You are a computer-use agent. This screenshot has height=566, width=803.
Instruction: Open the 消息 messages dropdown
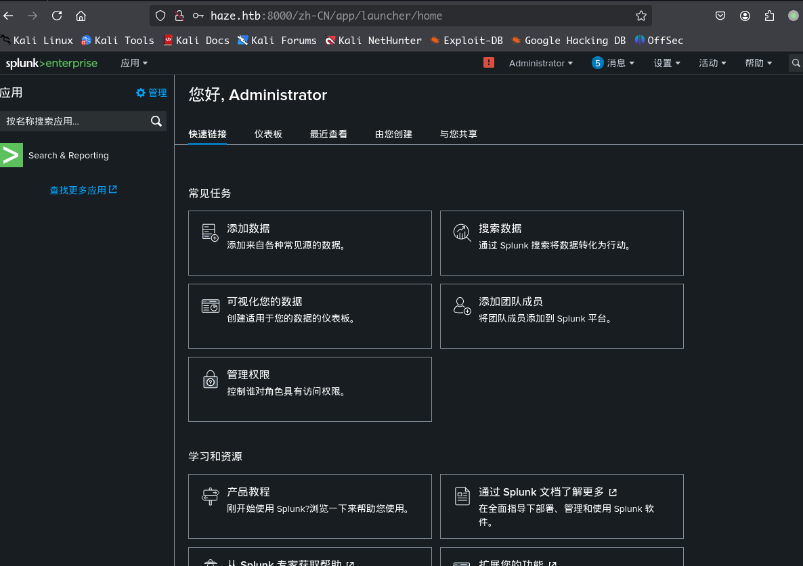pyautogui.click(x=621, y=63)
